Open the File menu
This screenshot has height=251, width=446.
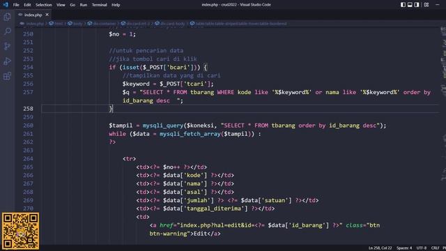[16, 5]
